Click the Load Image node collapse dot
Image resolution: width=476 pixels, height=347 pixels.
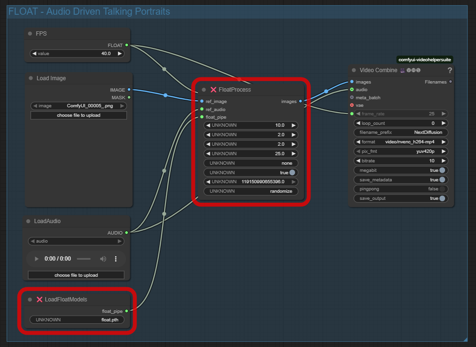tap(30, 78)
